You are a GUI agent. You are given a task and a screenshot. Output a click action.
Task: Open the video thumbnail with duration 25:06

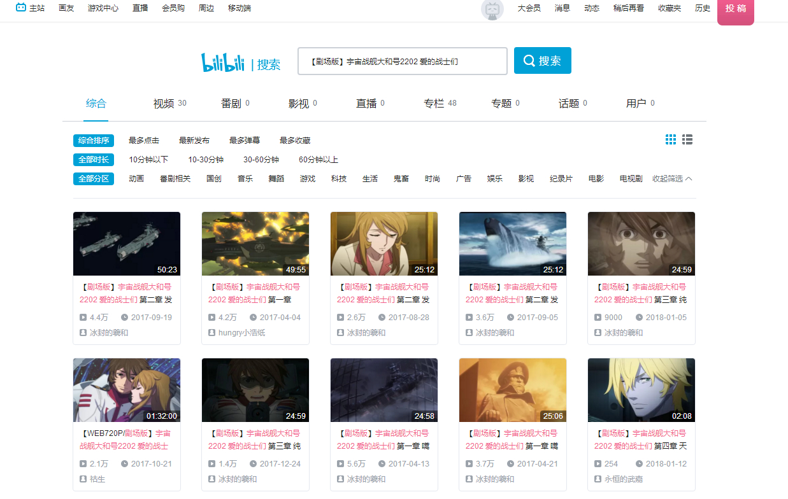click(513, 390)
